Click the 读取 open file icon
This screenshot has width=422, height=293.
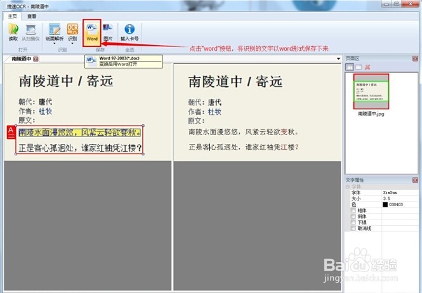[13, 29]
